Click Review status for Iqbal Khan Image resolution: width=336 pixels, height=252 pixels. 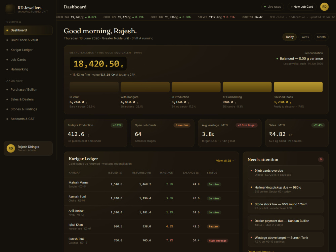pyautogui.click(x=213, y=226)
